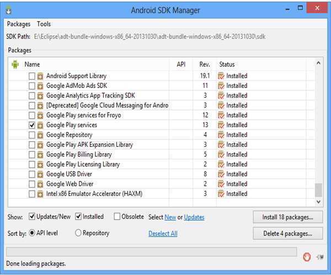Sort packages by Repository

78,233
